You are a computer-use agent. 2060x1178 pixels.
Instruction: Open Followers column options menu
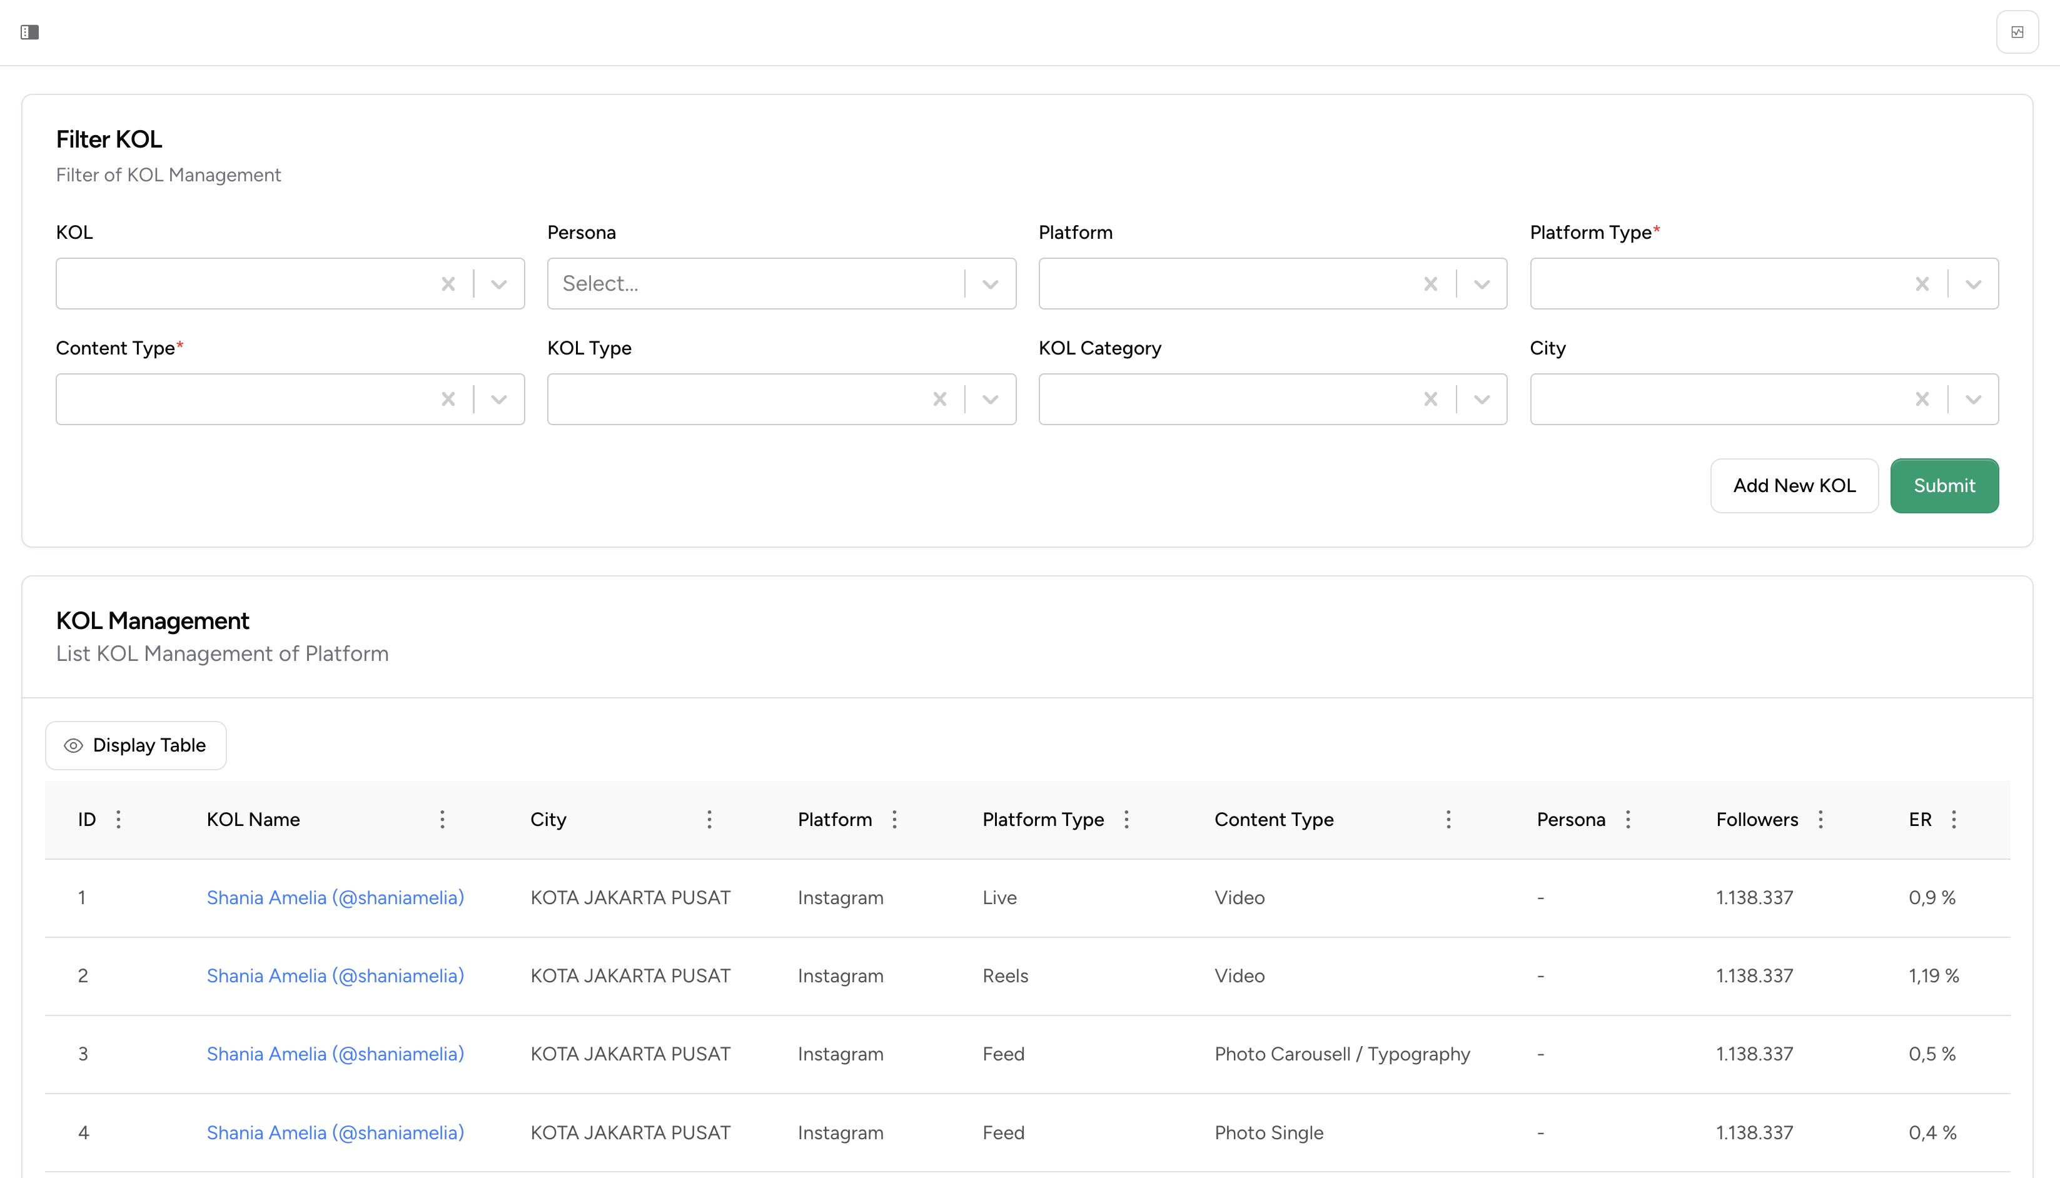click(x=1820, y=820)
